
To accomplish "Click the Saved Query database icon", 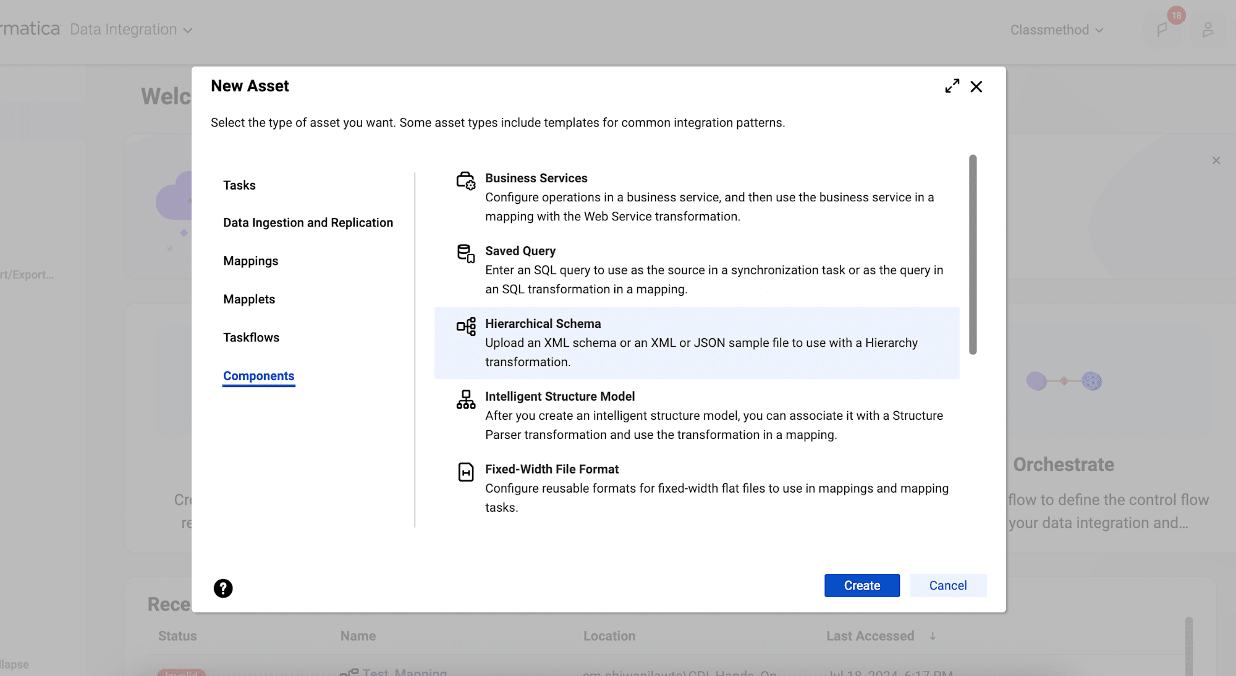I will click(466, 254).
